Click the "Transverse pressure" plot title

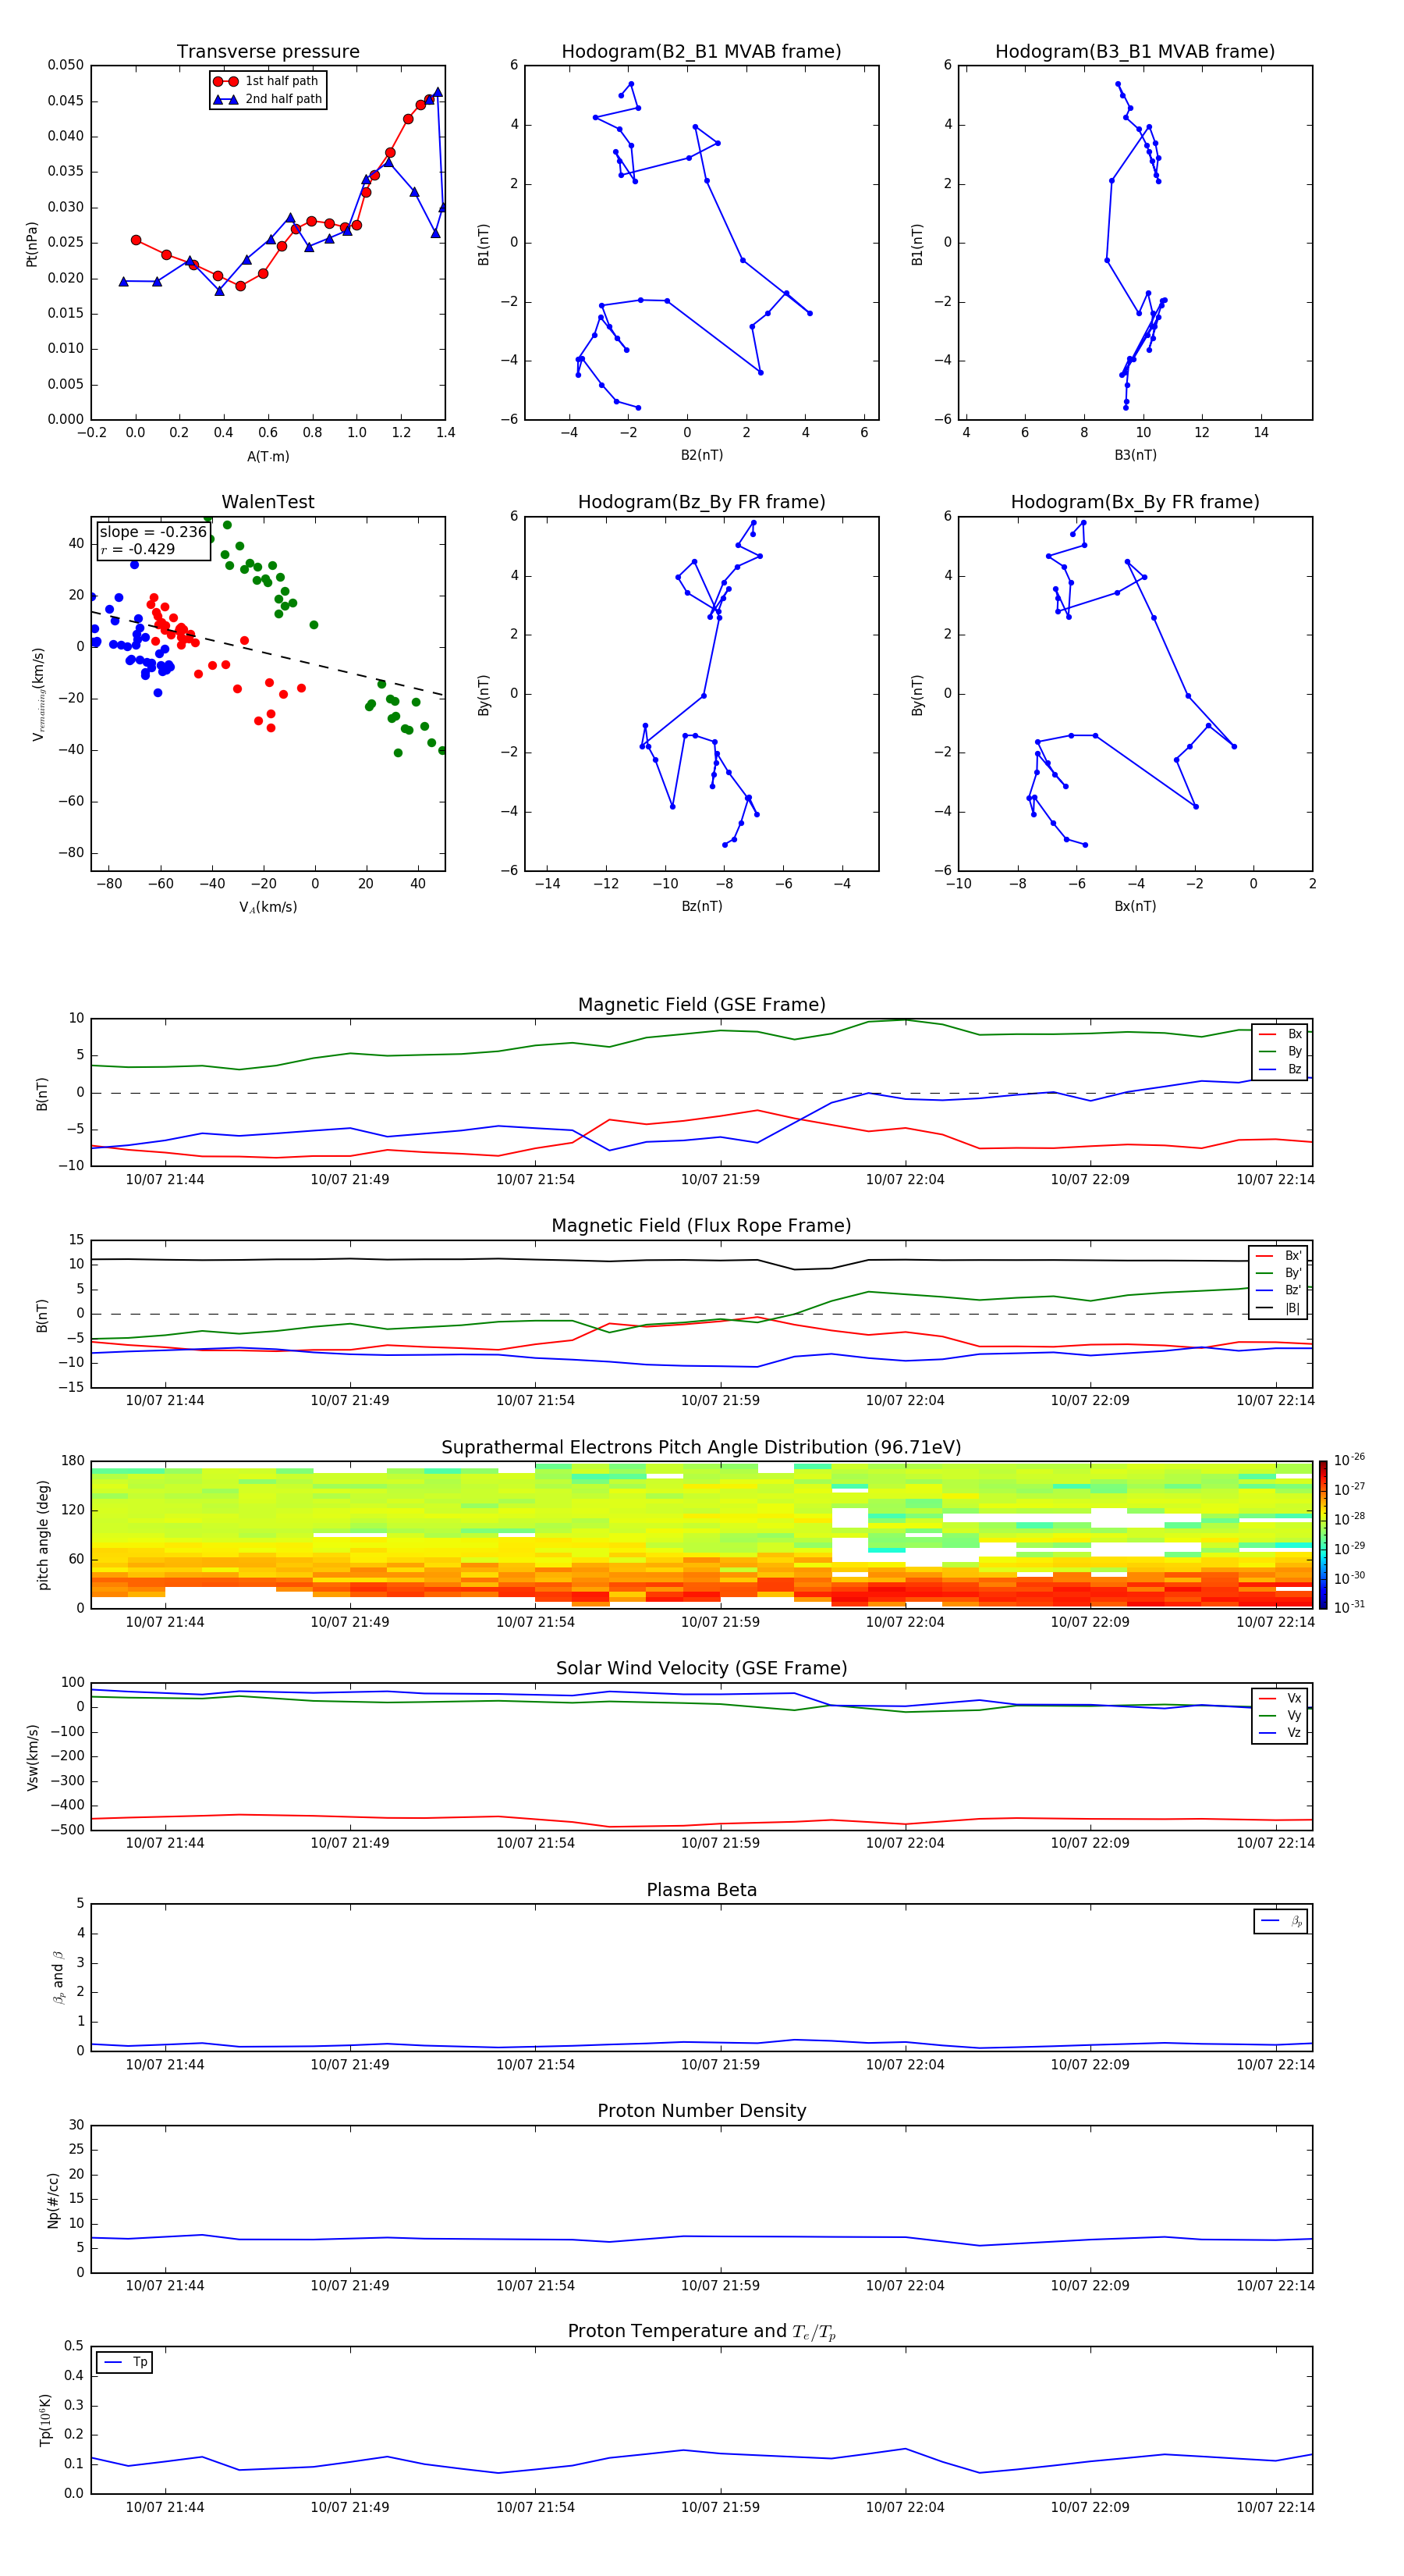268,52
